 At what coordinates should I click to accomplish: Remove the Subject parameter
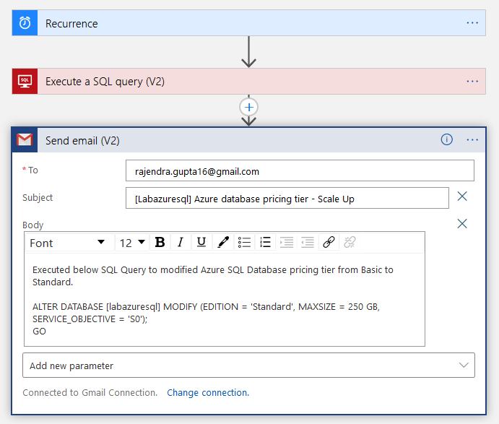tap(462, 196)
